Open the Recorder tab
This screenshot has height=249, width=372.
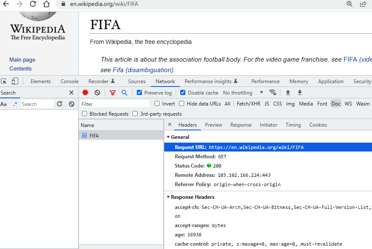(x=101, y=81)
